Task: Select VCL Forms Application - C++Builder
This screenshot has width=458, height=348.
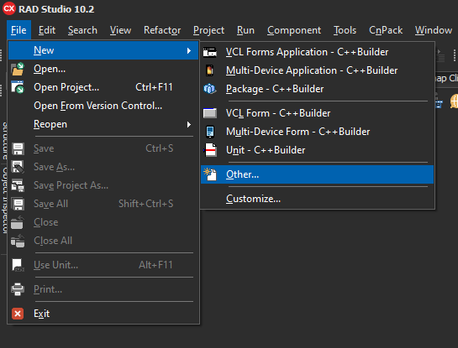Action: (x=317, y=52)
